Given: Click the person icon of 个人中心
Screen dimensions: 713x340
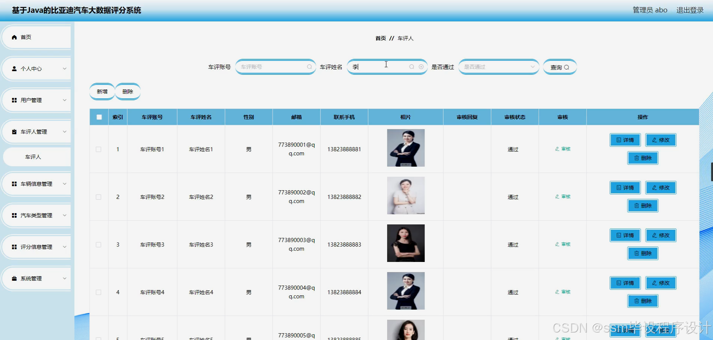Looking at the screenshot, I should click(x=14, y=69).
